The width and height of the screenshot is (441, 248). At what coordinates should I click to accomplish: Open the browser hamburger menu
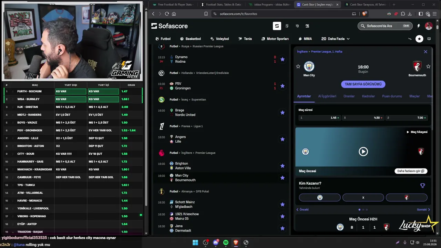(435, 14)
